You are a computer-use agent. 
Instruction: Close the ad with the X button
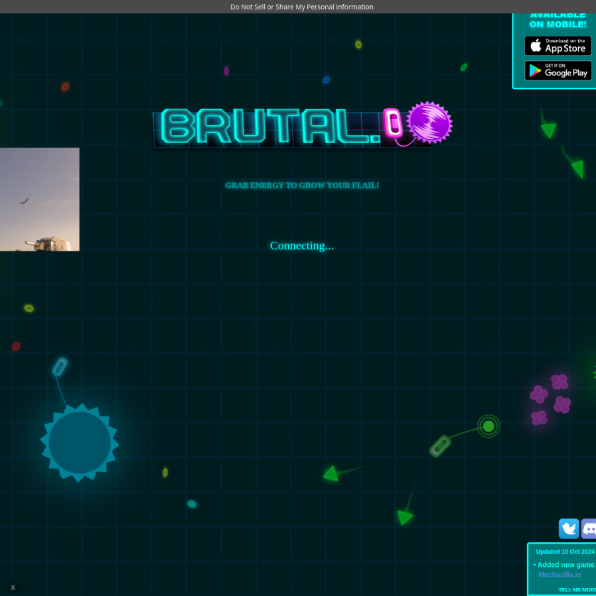pyautogui.click(x=13, y=587)
